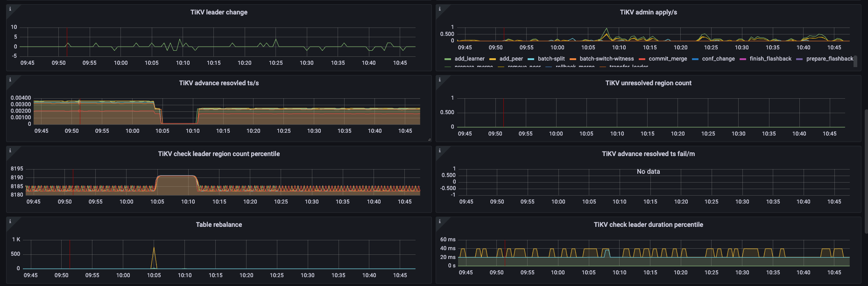Open TiKV unresolved region count title menu
This screenshot has height=286, width=868.
click(648, 83)
